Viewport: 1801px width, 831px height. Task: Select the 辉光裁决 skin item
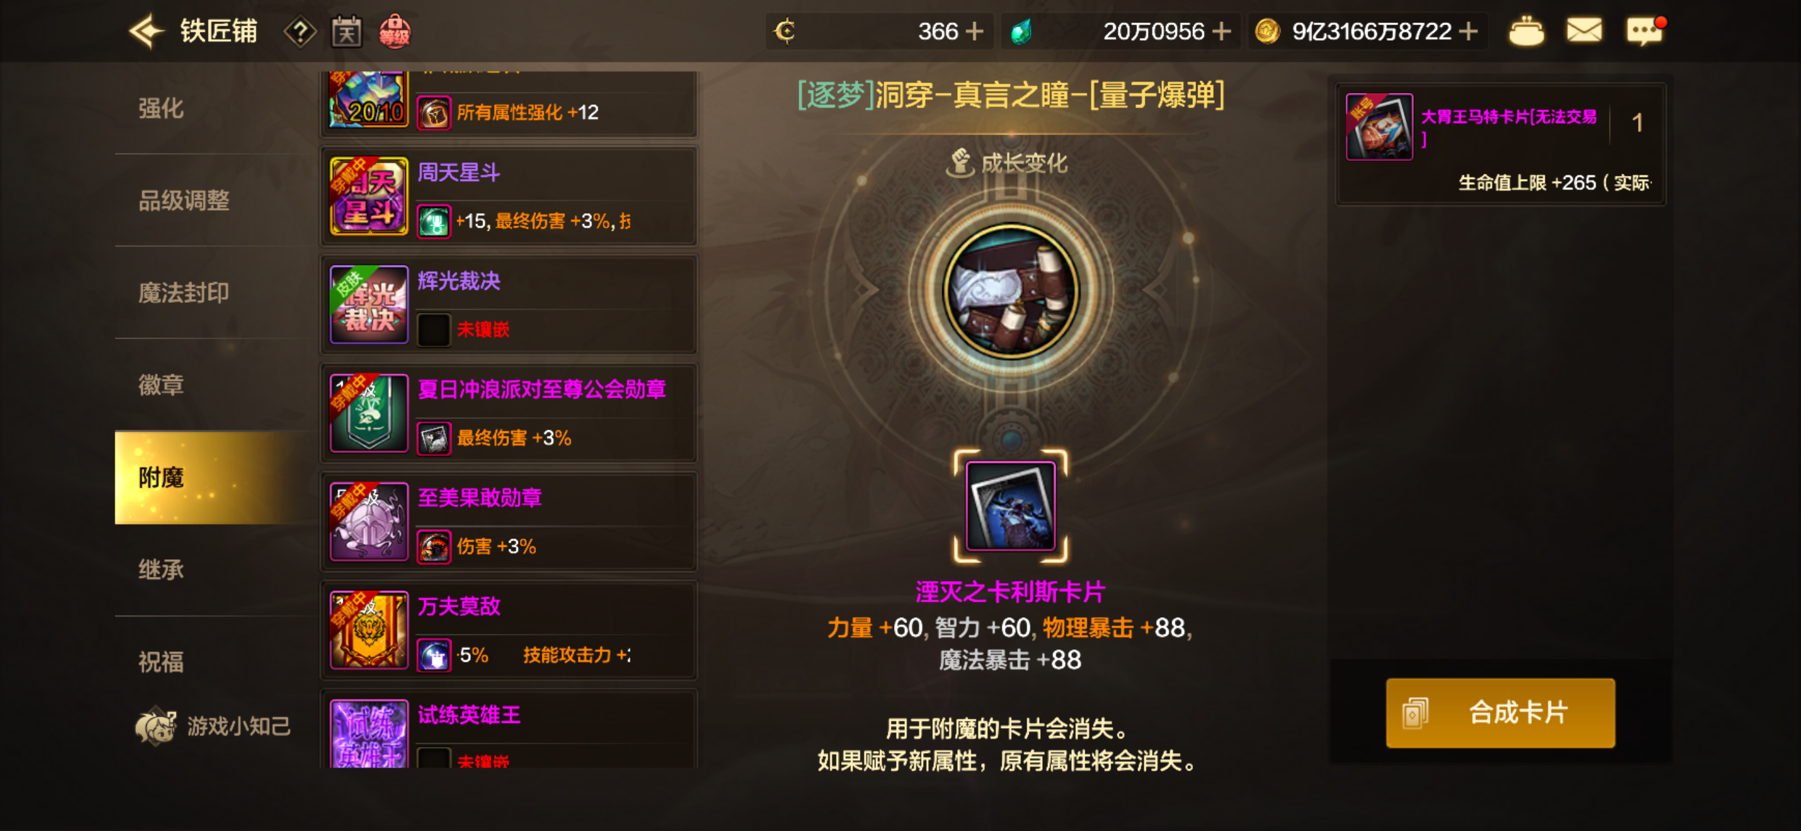point(509,305)
